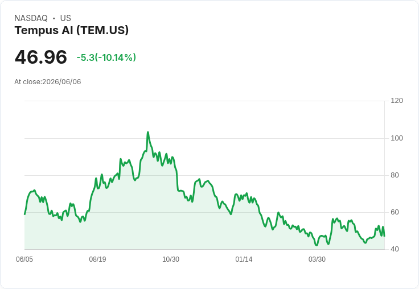Image resolution: width=419 pixels, height=289 pixels.
Task: Click the chart's highest peak above 100
Action: [x=148, y=132]
